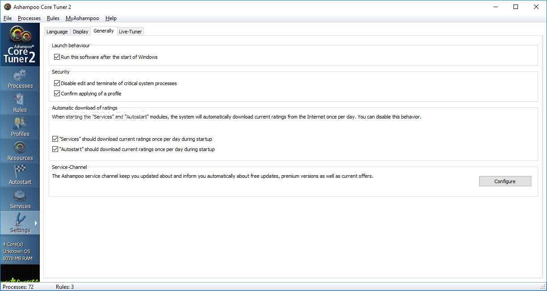Image resolution: width=547 pixels, height=291 pixels.
Task: Open the File menu
Action: coord(8,18)
